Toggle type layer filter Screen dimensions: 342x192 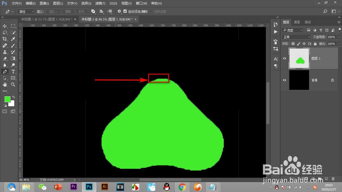(x=321, y=30)
